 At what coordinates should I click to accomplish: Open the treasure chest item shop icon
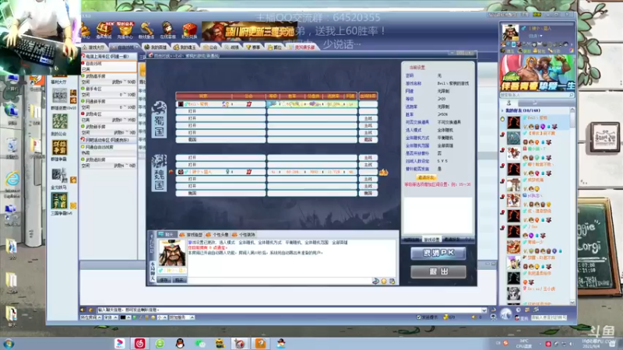[104, 30]
